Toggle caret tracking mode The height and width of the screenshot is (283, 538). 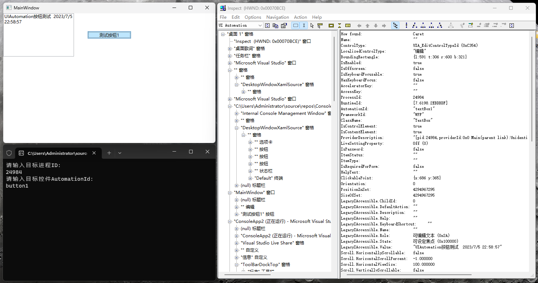pyautogui.click(x=303, y=25)
